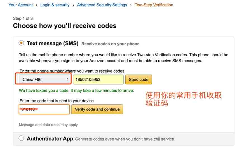Click breadcrumb chevron after Login & security
The height and width of the screenshot is (149, 242).
pos(73,5)
